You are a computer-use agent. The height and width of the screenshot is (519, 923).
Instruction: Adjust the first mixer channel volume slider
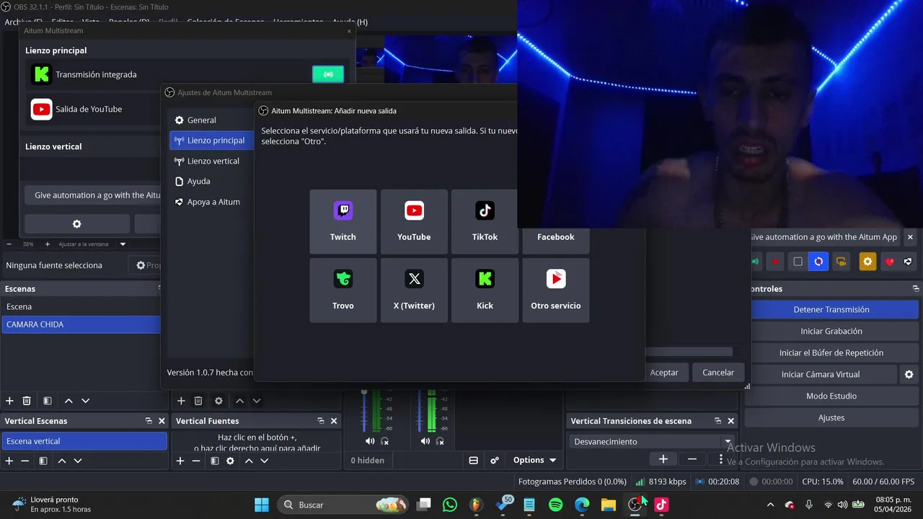364,411
